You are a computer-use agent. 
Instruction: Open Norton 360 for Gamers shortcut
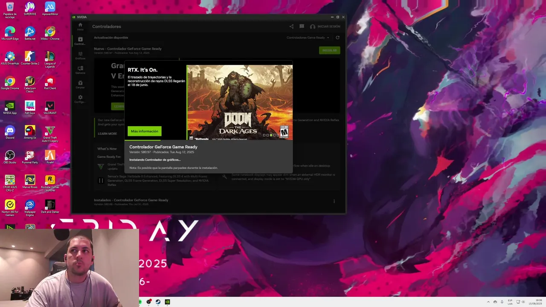(x=10, y=208)
